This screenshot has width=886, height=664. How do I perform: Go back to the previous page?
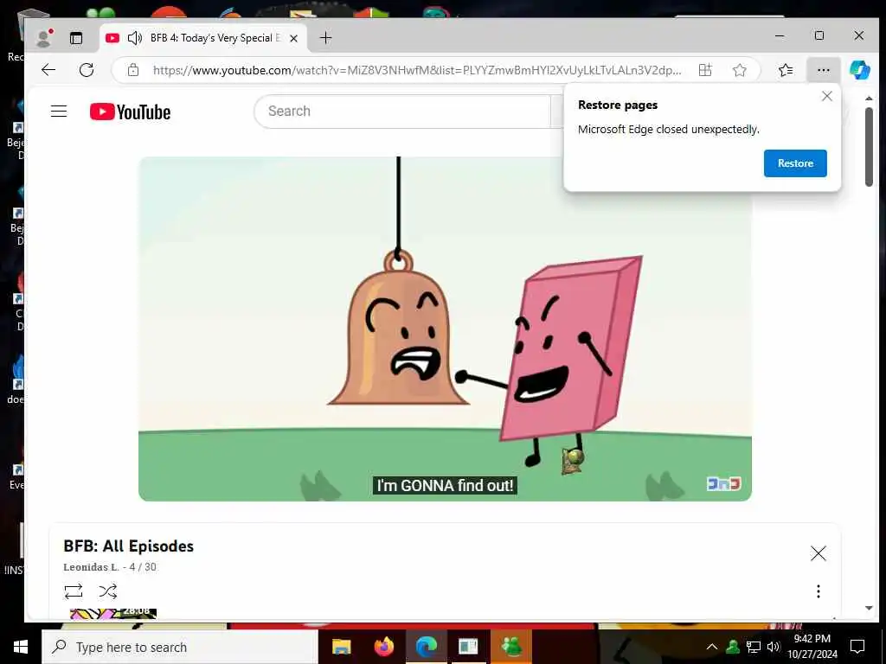48,70
